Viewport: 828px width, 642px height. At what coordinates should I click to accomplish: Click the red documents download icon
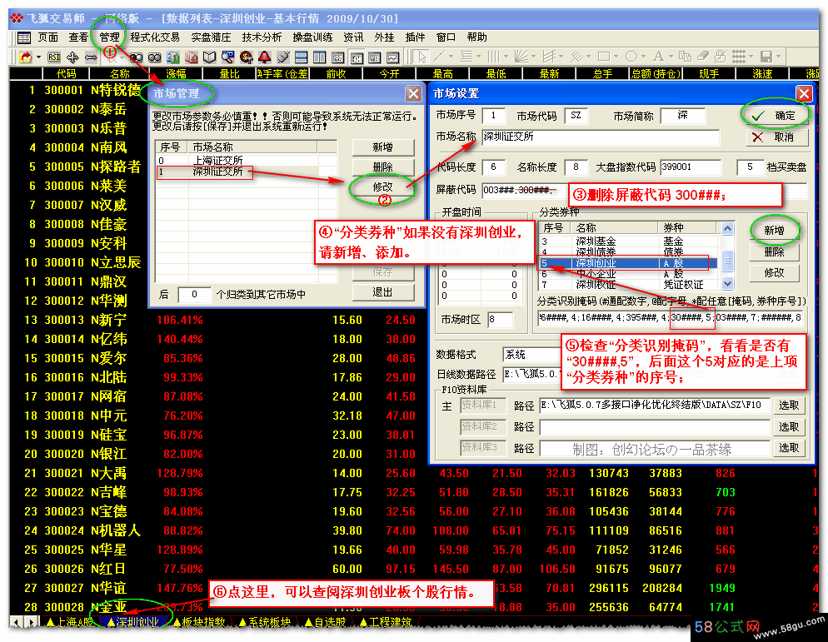(x=191, y=57)
